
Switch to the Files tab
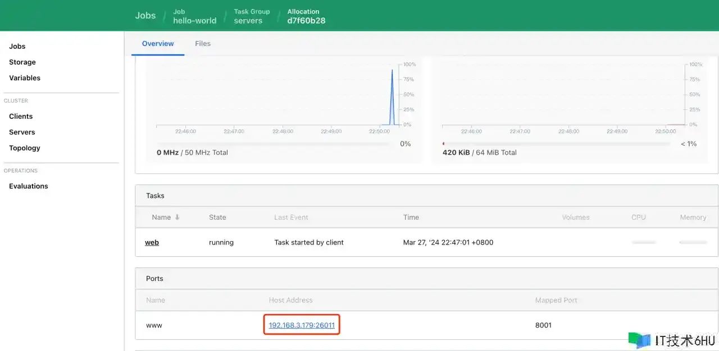tap(203, 43)
